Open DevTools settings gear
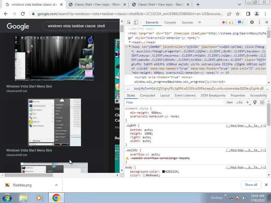 point(252,22)
